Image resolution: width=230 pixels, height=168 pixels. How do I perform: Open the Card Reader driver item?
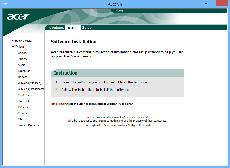coord(26,95)
